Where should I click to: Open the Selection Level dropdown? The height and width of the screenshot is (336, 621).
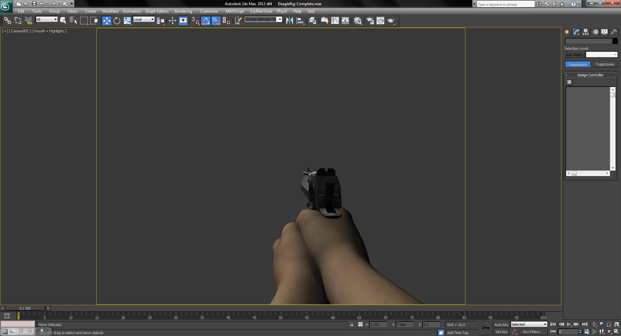coord(602,55)
